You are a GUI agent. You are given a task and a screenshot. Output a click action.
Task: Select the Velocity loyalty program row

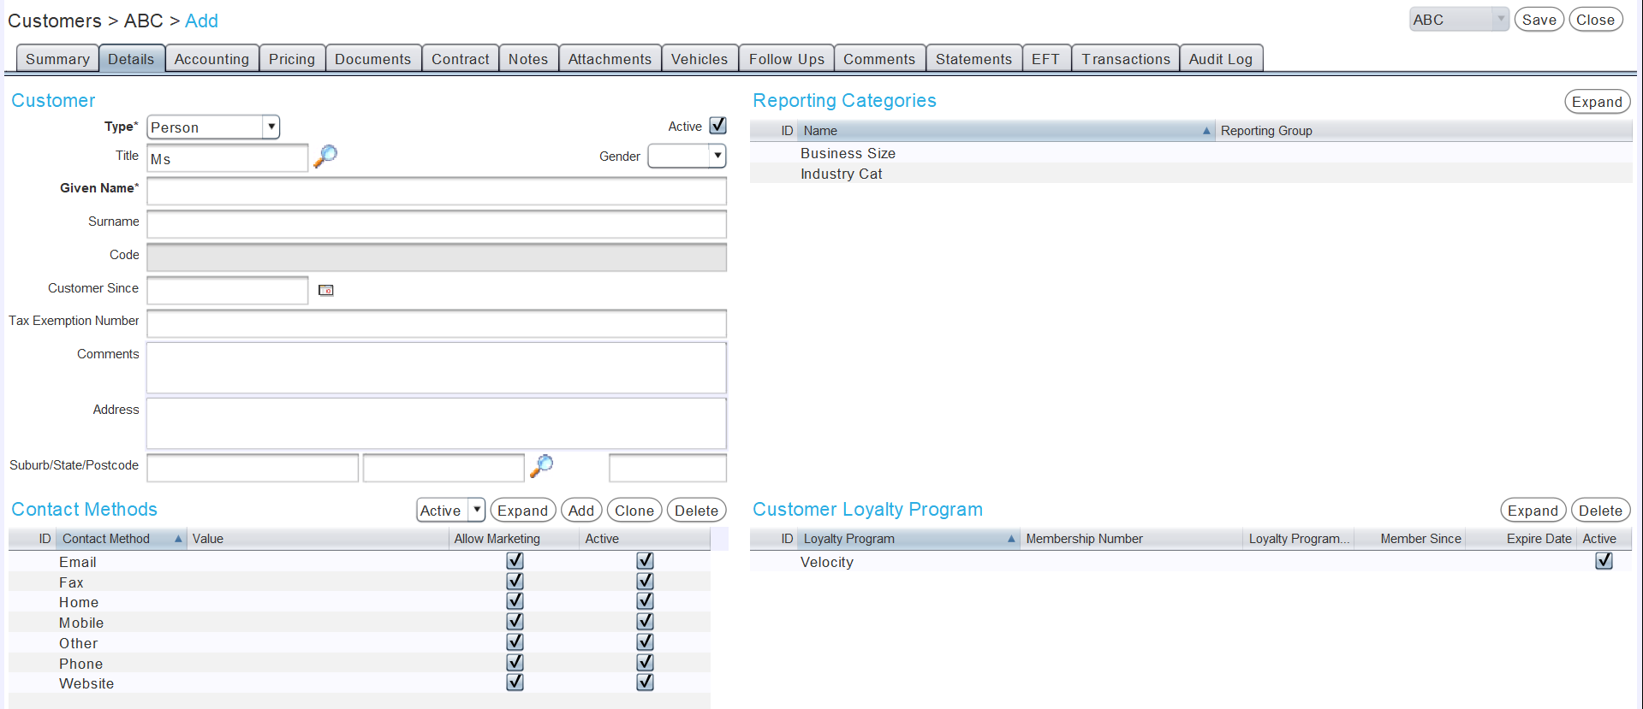point(1191,562)
